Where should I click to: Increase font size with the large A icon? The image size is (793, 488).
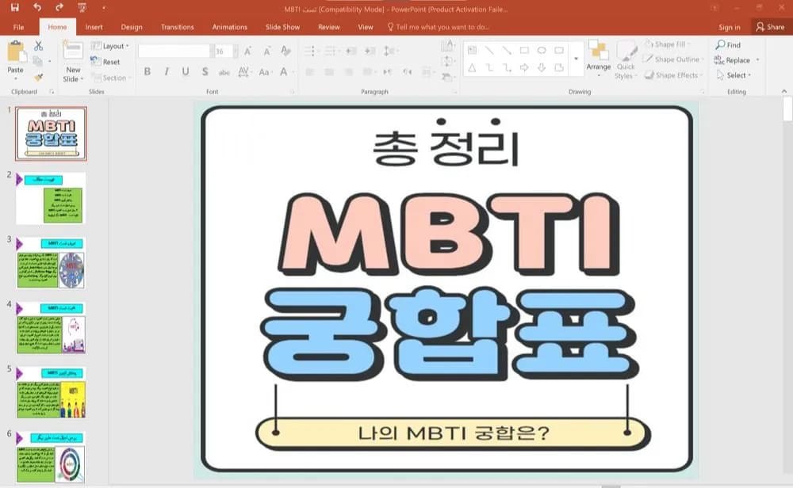[247, 51]
